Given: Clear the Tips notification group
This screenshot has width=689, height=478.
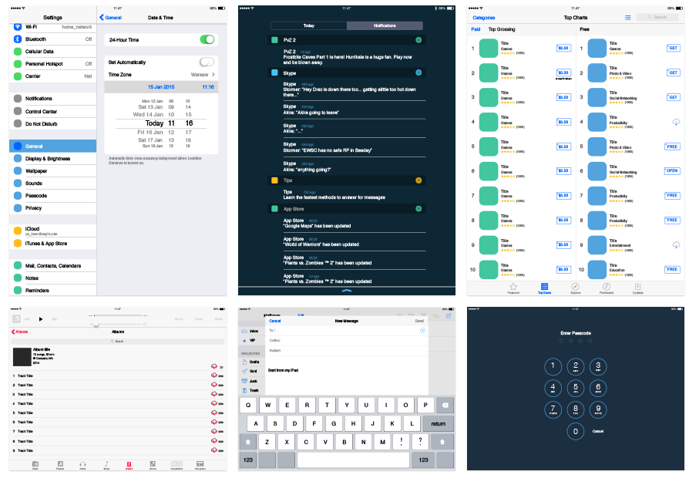Looking at the screenshot, I should tap(418, 180).
